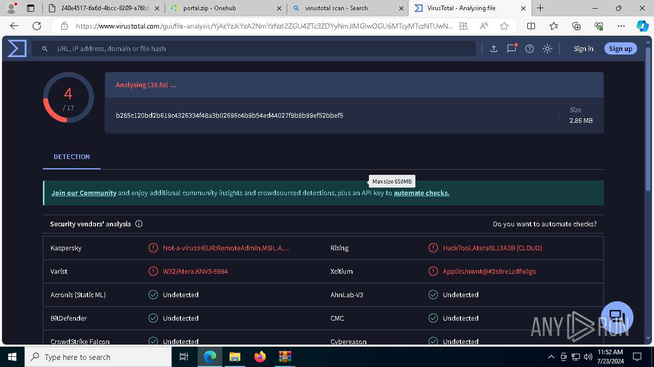654x367 pixels.
Task: Open WinRAR from the taskbar
Action: click(x=285, y=357)
